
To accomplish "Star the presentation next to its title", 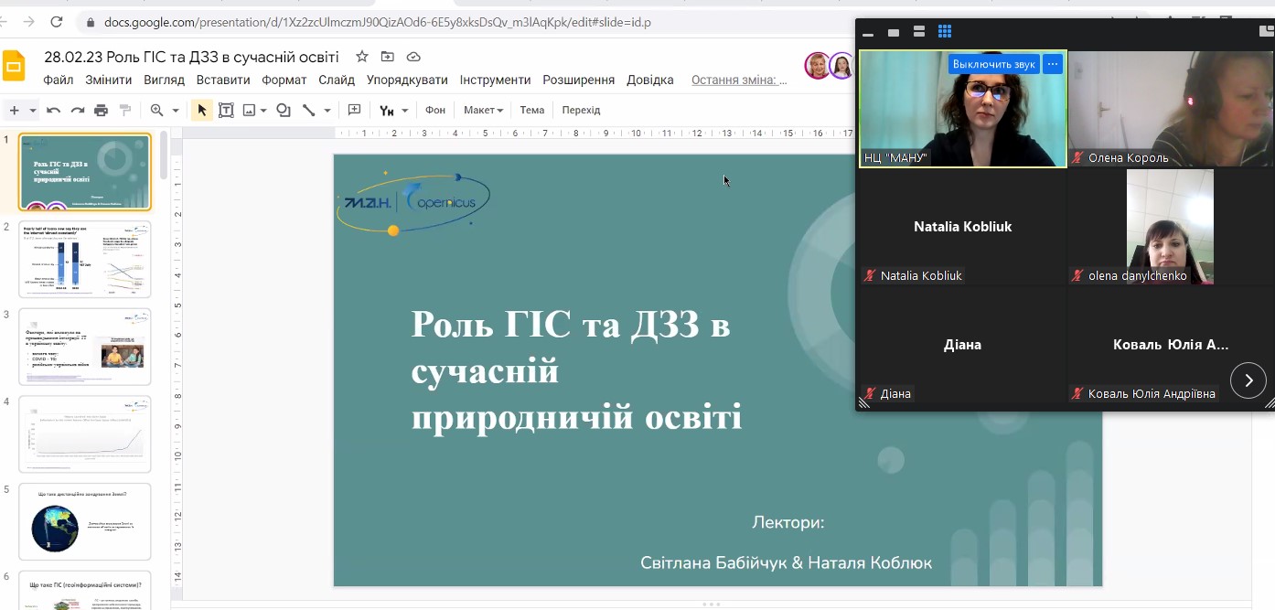I will [x=362, y=57].
